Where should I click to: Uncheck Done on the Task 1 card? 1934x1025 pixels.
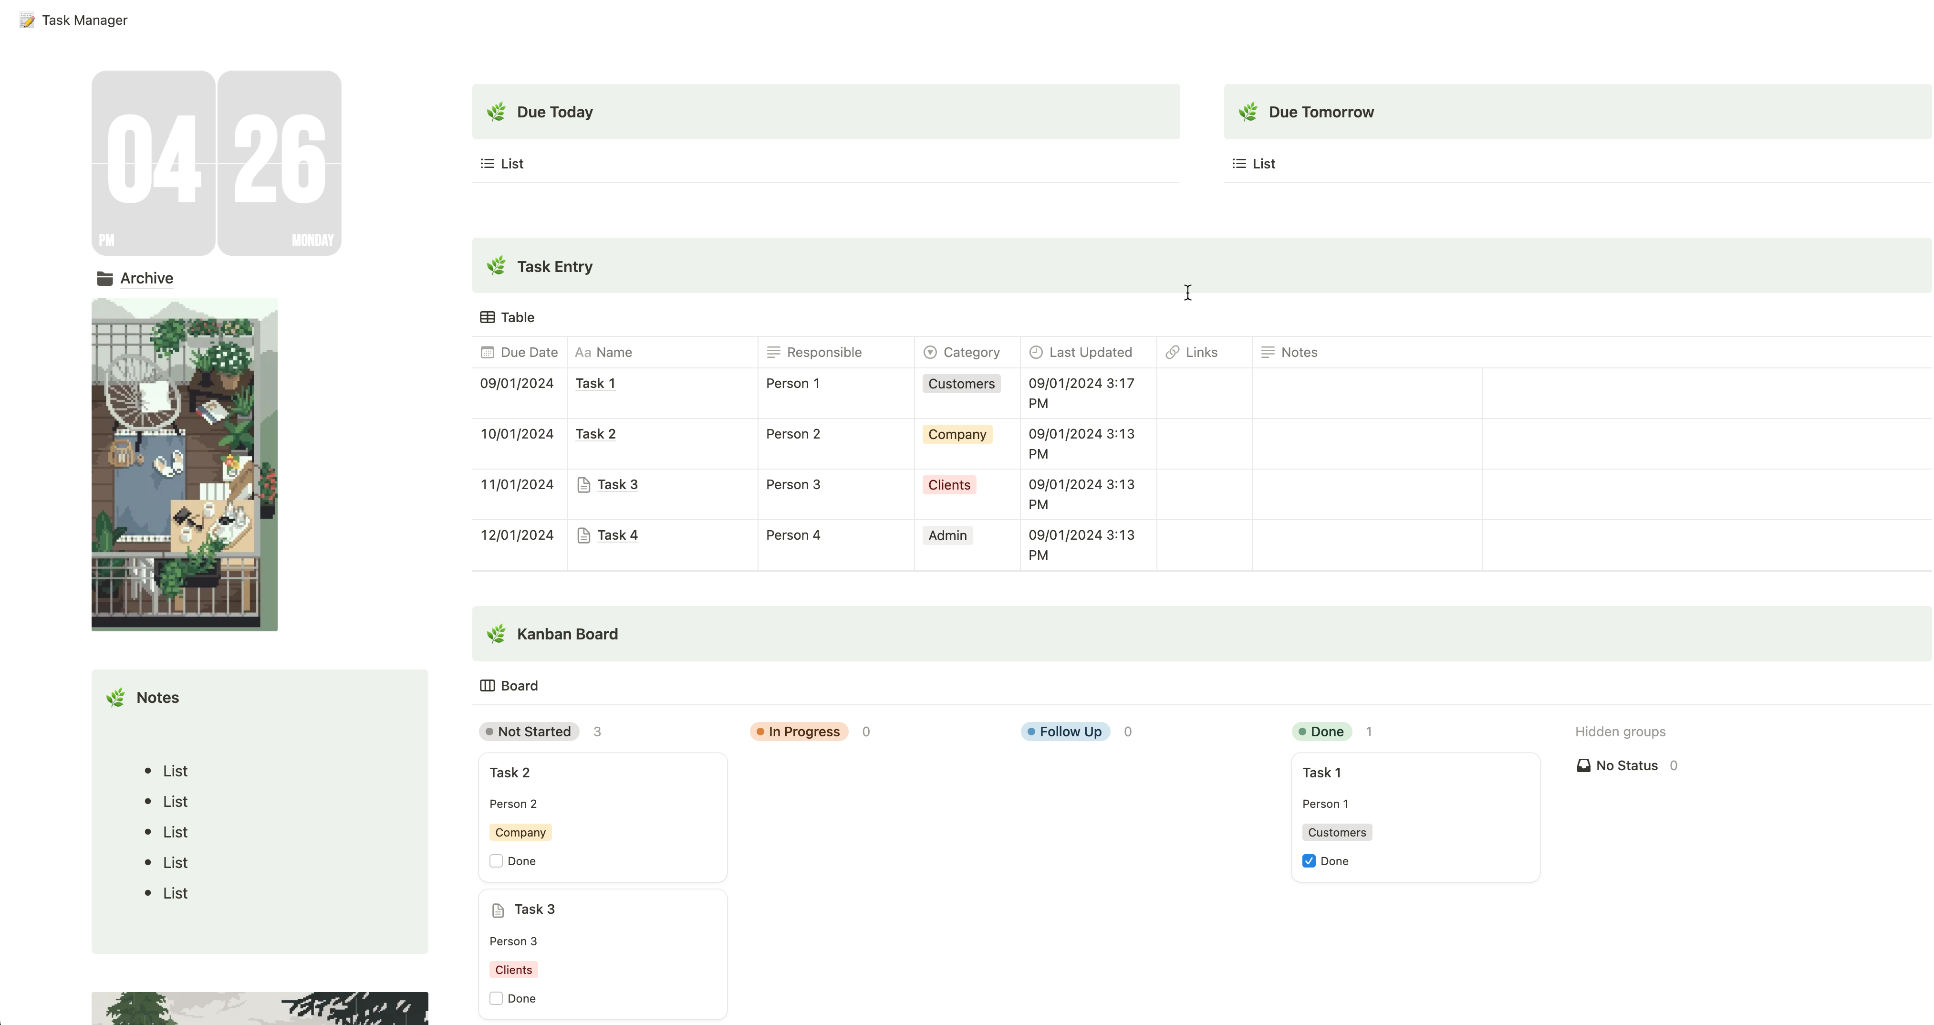[x=1310, y=860]
